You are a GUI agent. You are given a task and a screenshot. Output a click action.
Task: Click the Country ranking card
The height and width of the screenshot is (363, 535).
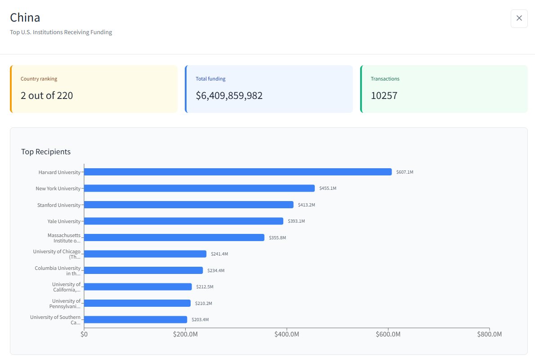pos(94,89)
